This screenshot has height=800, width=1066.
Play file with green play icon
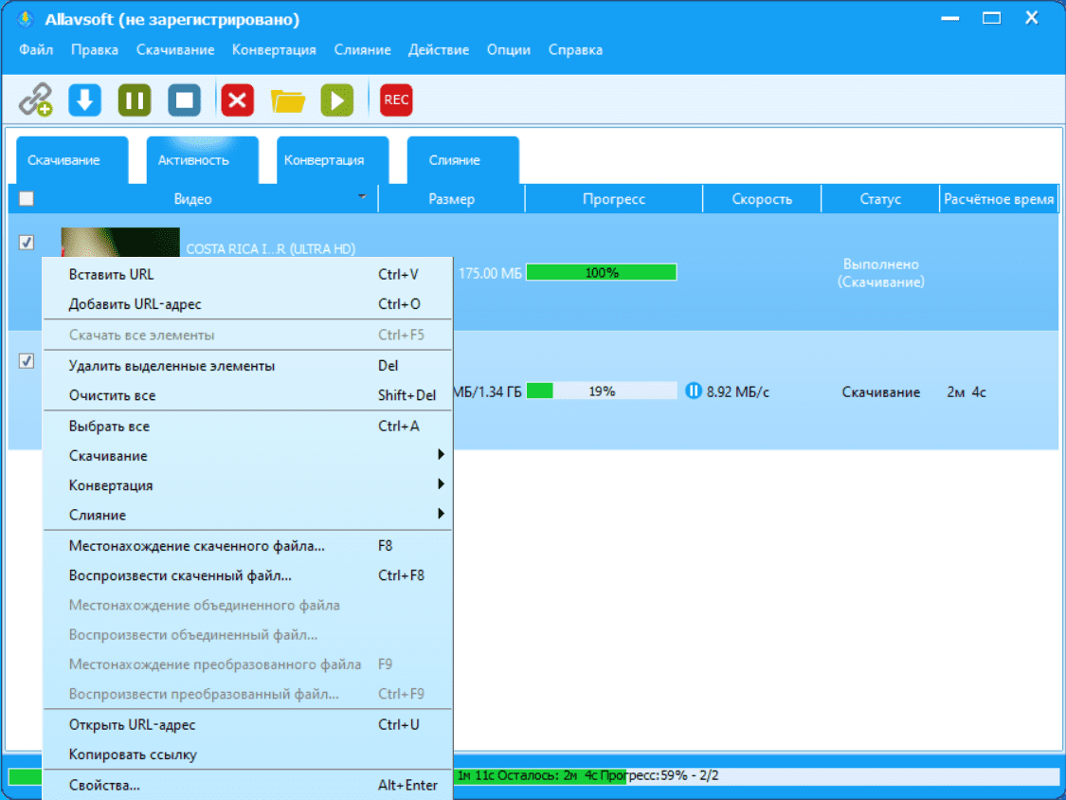[337, 100]
